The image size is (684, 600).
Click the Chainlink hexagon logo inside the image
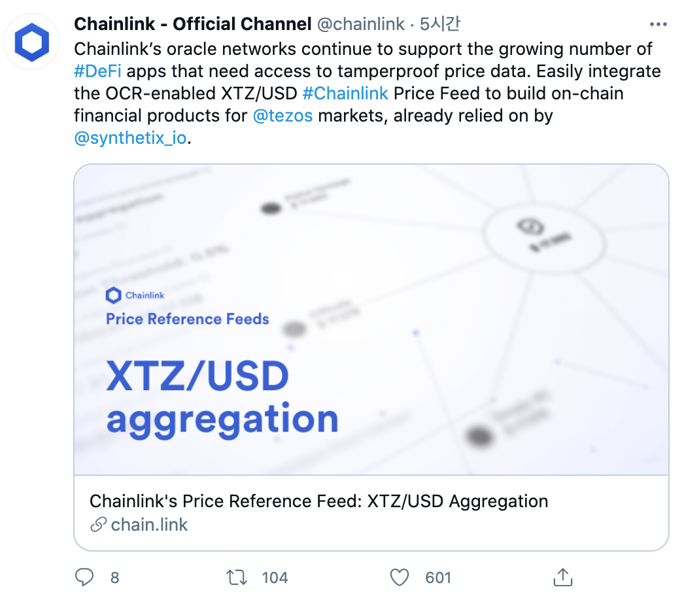coord(114,295)
